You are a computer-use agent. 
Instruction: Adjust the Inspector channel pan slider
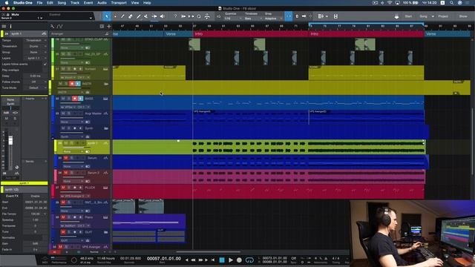[x=10, y=108]
